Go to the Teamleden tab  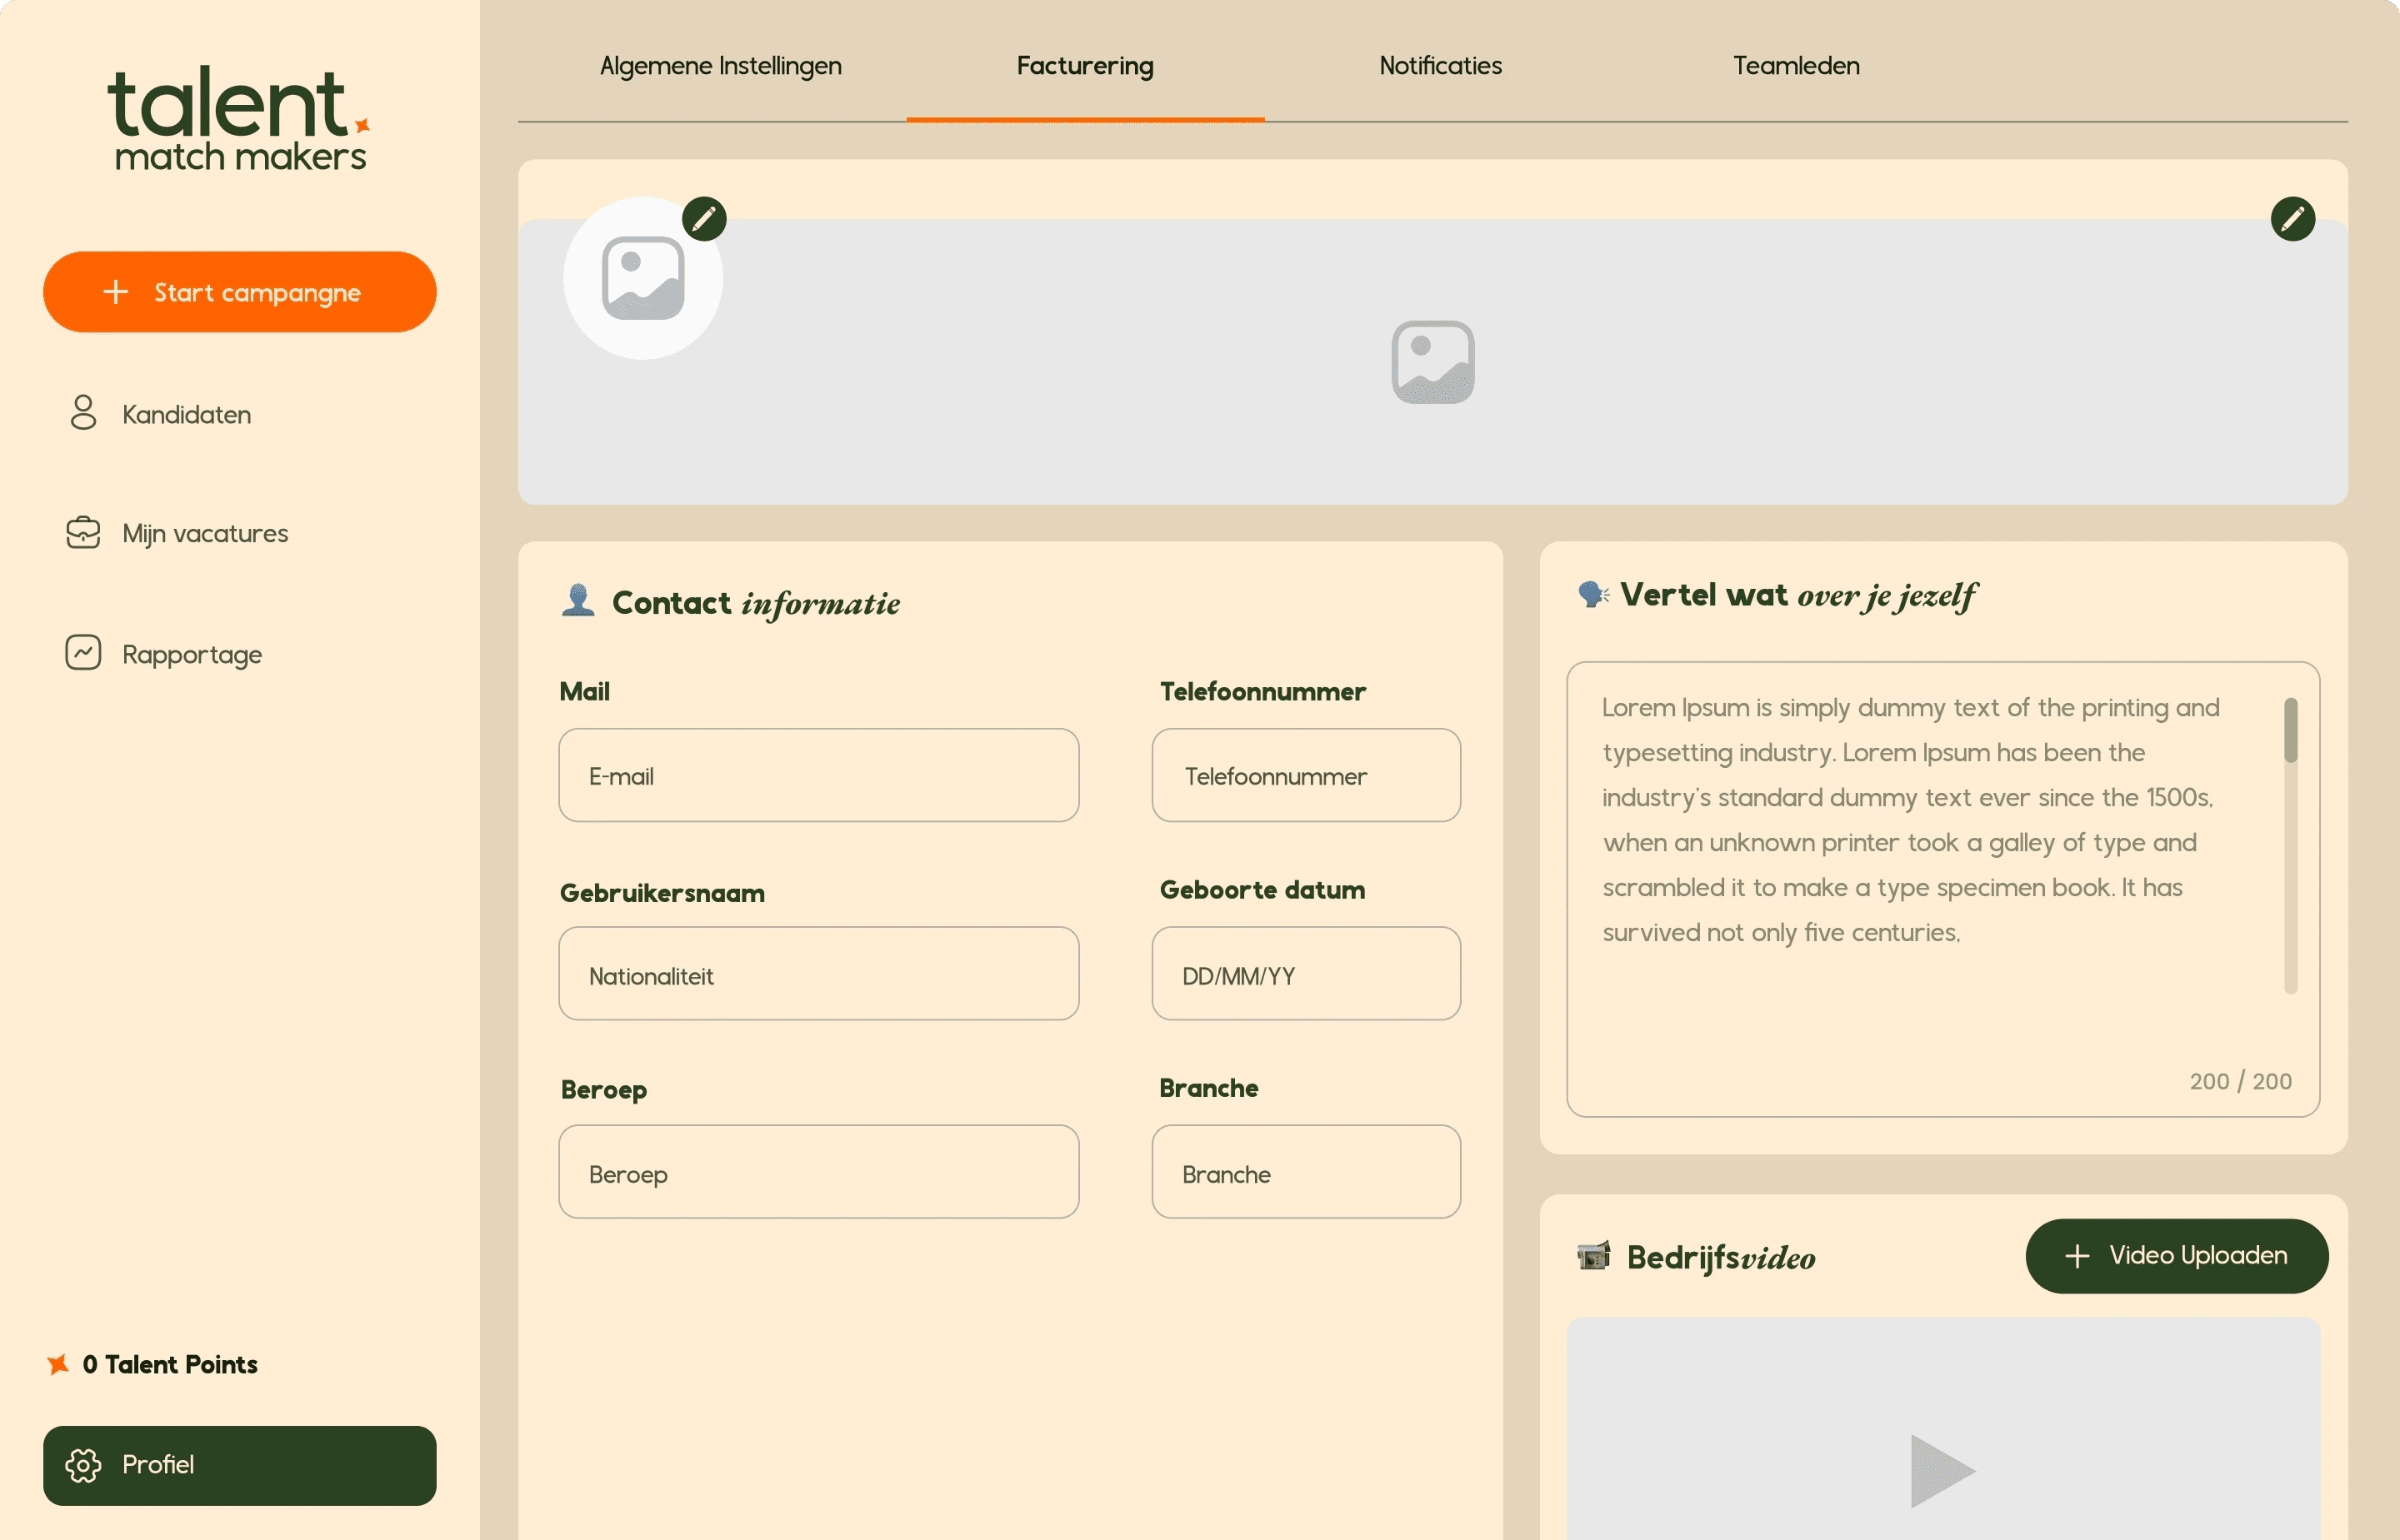[x=1796, y=66]
